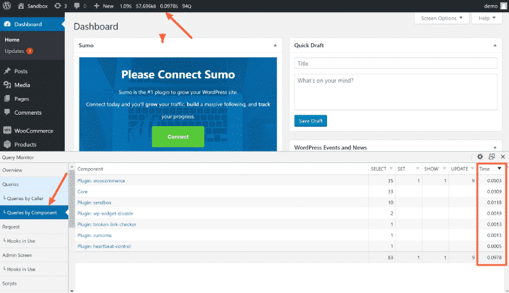Go to WooCommerce in sidebar

[x=34, y=131]
